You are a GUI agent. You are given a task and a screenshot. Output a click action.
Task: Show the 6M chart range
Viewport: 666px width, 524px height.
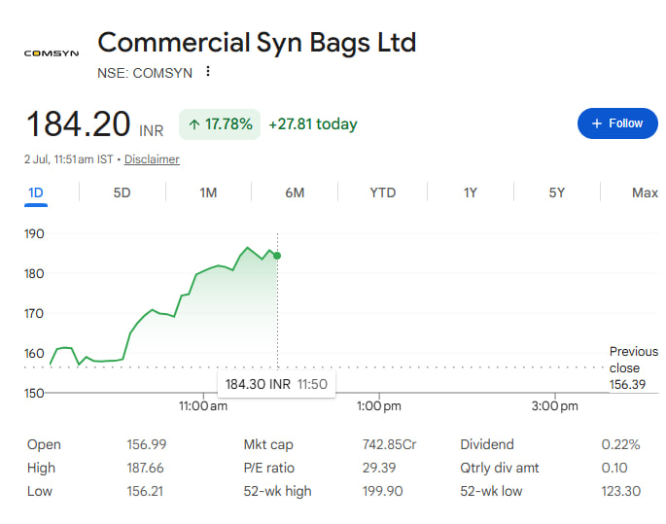(295, 192)
